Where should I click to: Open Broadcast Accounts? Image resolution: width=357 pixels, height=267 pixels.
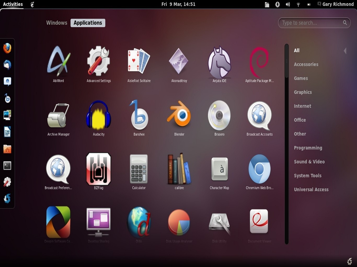pos(259,118)
